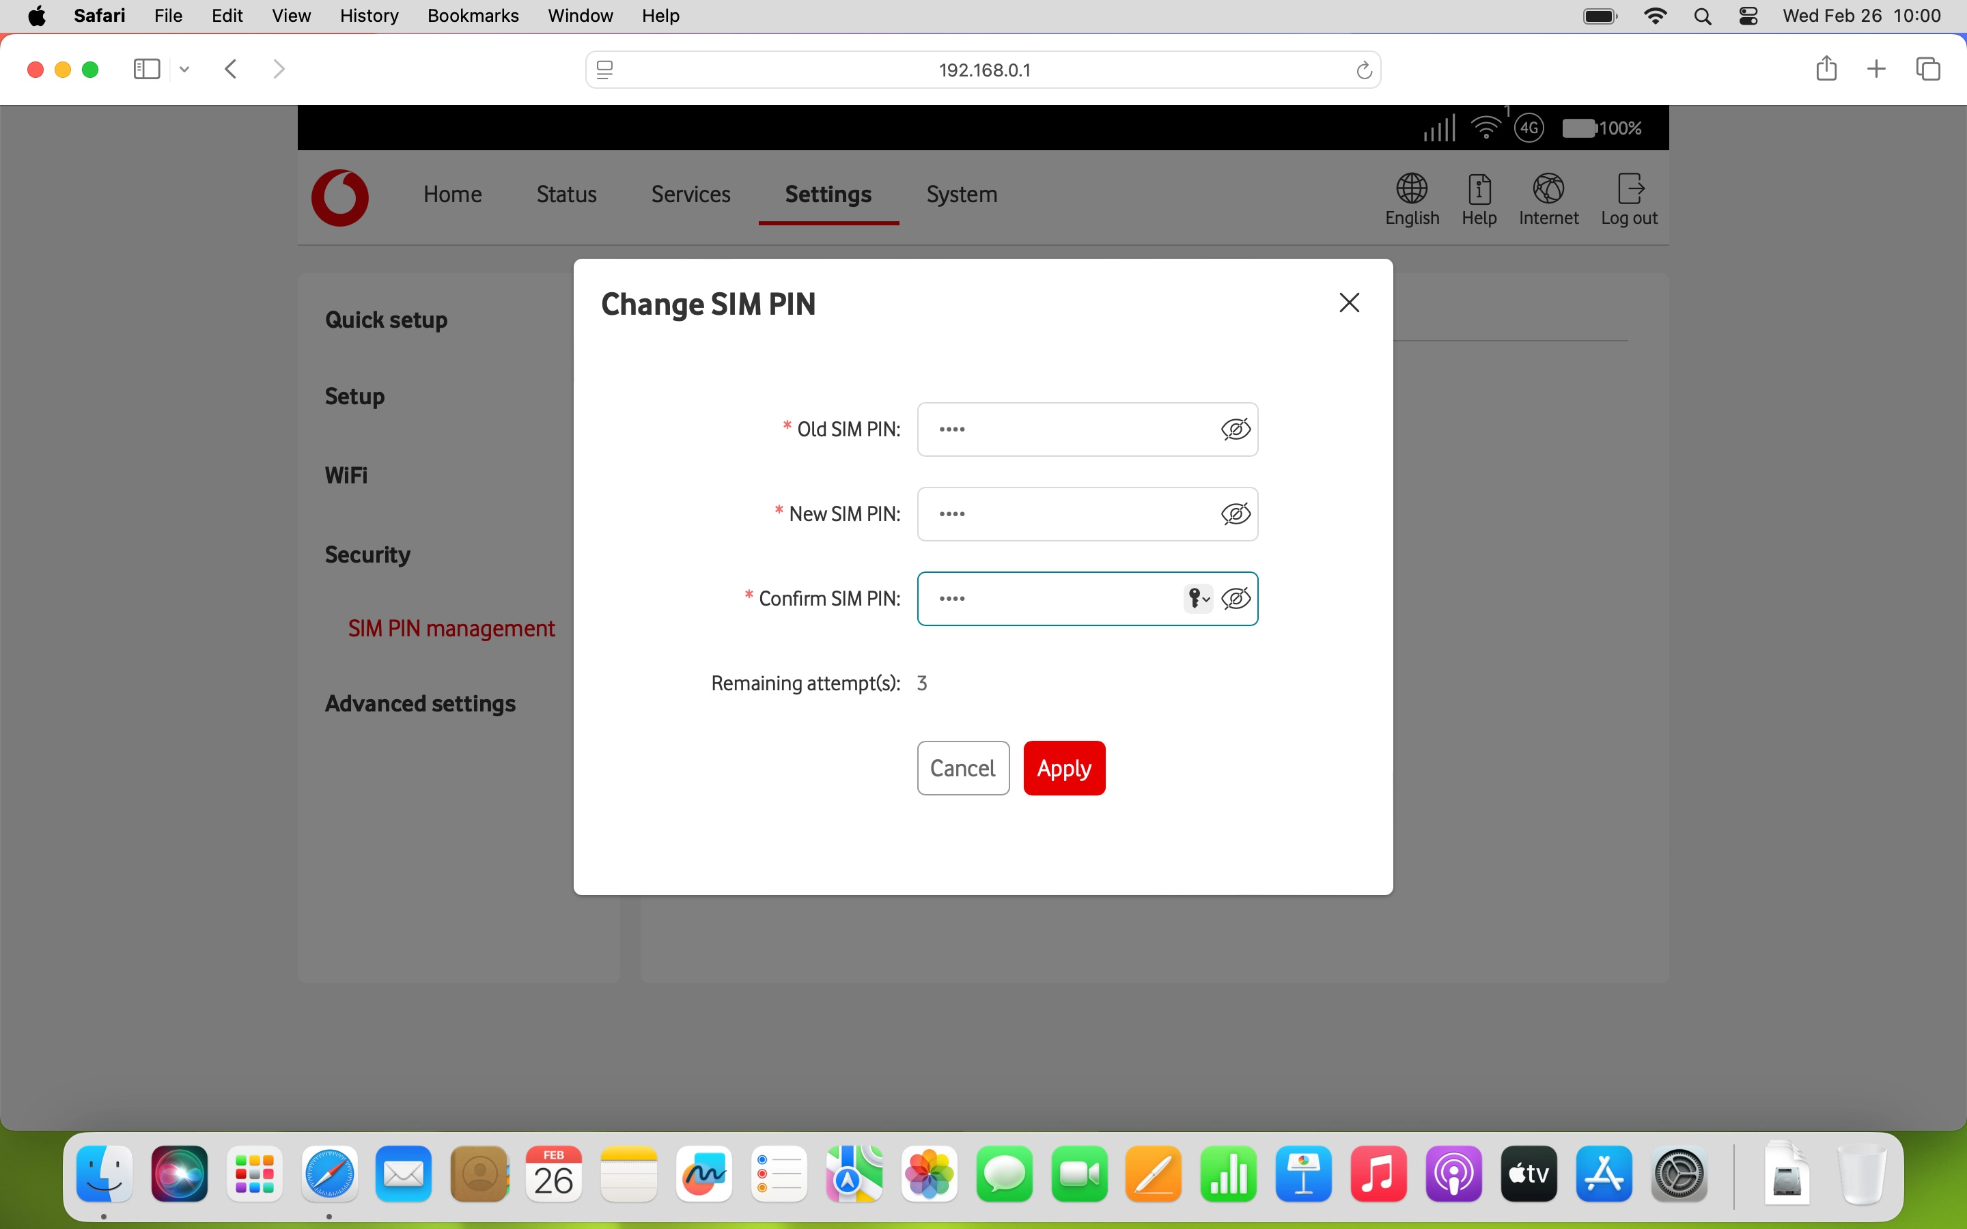
Task: Open the Safari Share button
Action: coord(1826,68)
